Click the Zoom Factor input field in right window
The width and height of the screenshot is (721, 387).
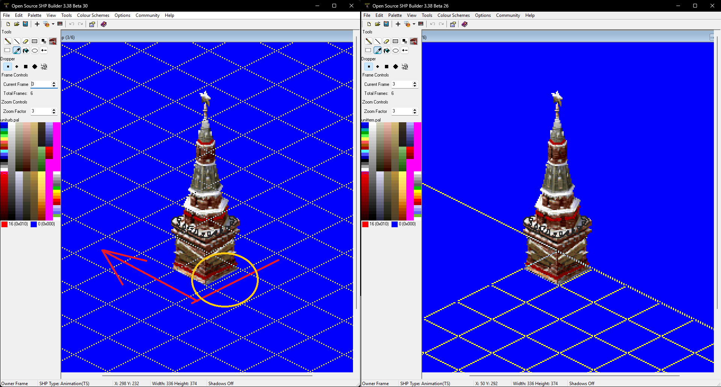tap(401, 111)
